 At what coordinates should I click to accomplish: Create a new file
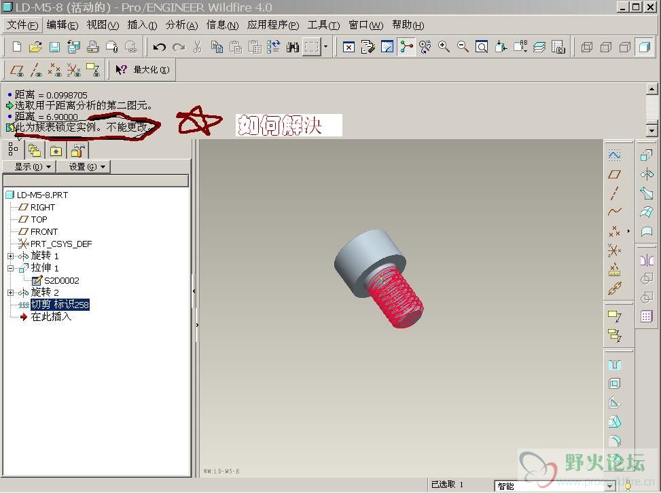point(17,46)
